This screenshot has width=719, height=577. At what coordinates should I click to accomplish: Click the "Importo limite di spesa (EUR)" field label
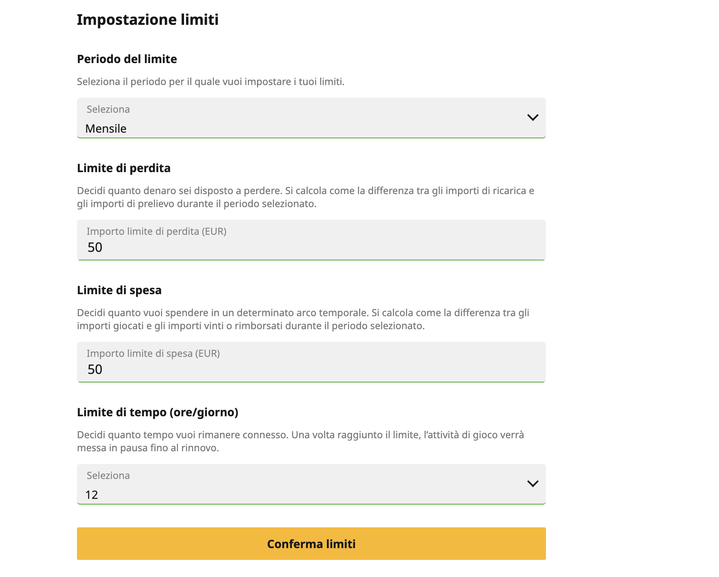tap(153, 354)
